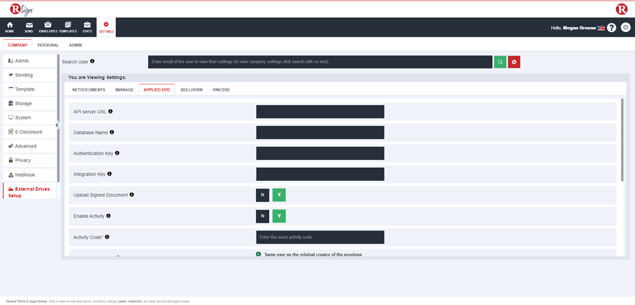Click the Activity Code input field
This screenshot has height=305, width=635.
(319, 237)
